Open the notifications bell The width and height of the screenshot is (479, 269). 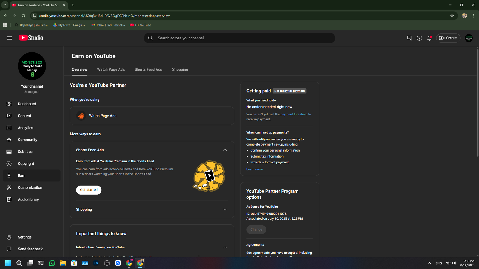(429, 38)
